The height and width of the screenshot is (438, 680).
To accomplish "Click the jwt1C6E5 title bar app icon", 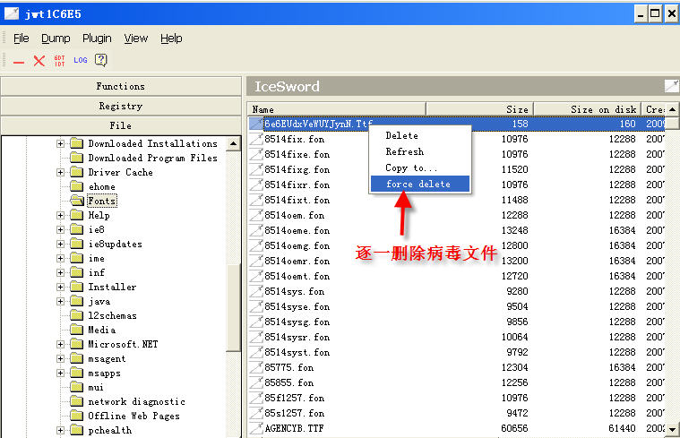I will tap(12, 13).
